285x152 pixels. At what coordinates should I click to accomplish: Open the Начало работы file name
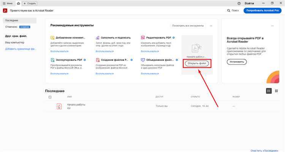[76, 105]
